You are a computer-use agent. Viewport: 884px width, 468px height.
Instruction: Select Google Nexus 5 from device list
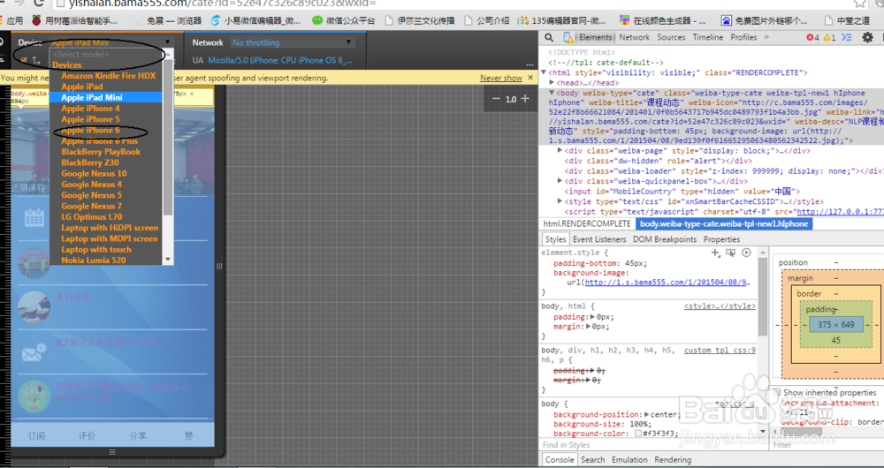(91, 195)
